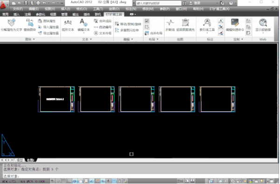280x184 pixels.
Task: Click the 文本外框 text enclosure tool
Action: 102,33
